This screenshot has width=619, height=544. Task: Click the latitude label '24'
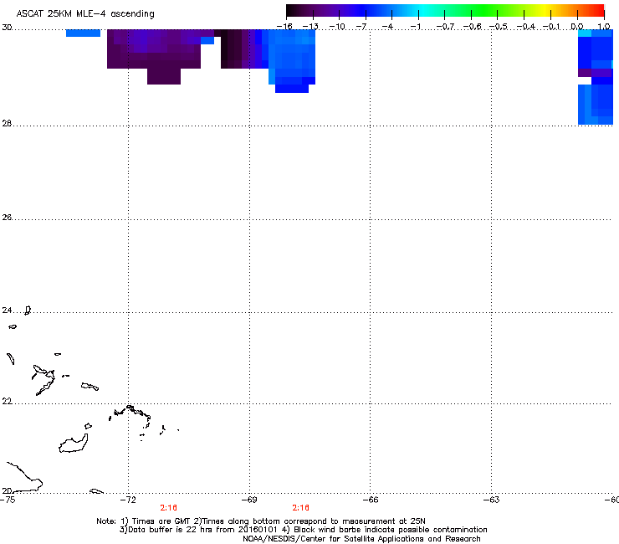tap(7, 310)
